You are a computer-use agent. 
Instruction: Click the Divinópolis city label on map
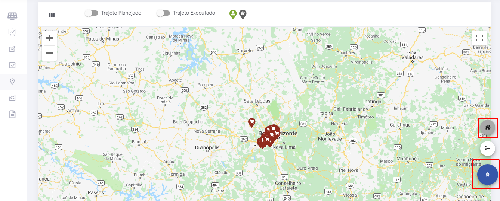coord(207,148)
